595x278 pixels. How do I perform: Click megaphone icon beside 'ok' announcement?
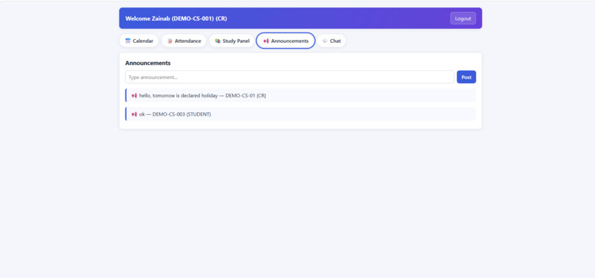[x=134, y=114]
